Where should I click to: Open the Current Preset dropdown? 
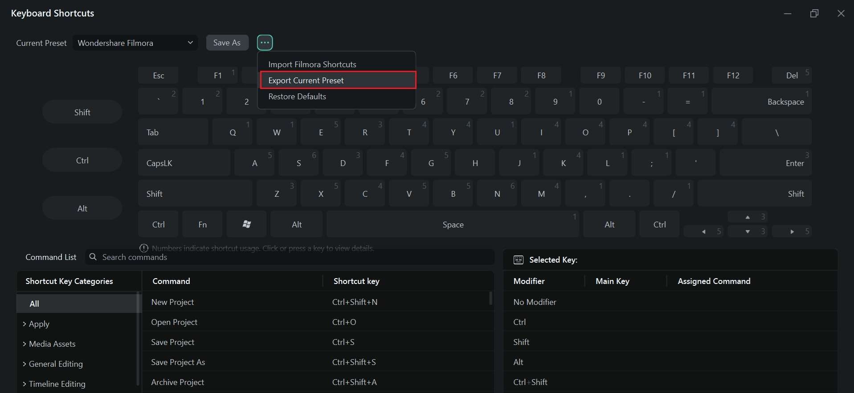point(135,43)
